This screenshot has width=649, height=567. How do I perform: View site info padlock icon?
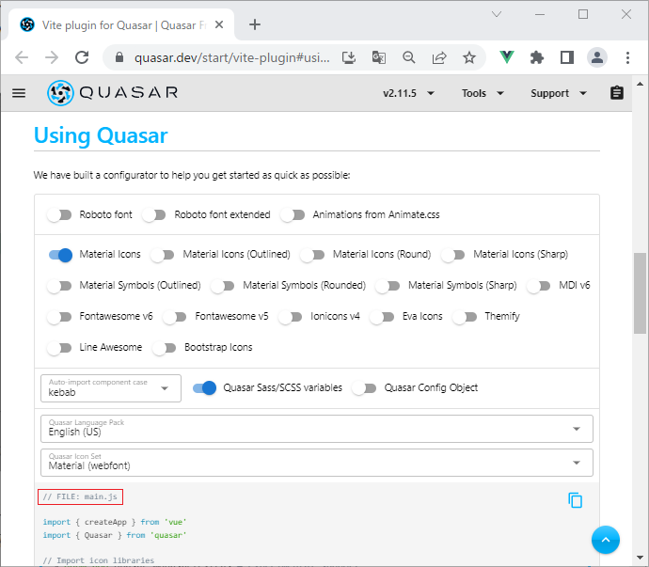(119, 57)
